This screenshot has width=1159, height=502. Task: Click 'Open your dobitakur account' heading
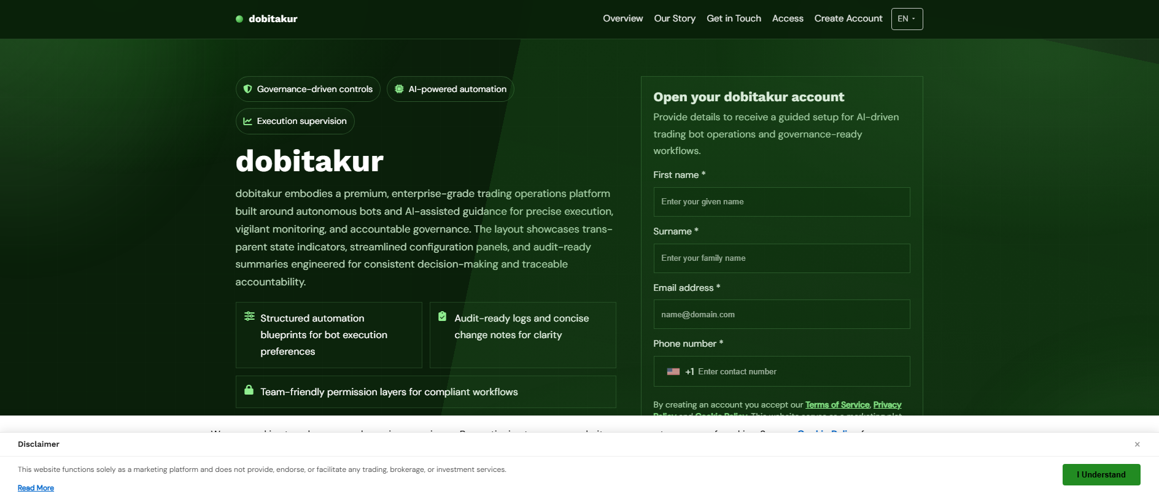pos(749,97)
